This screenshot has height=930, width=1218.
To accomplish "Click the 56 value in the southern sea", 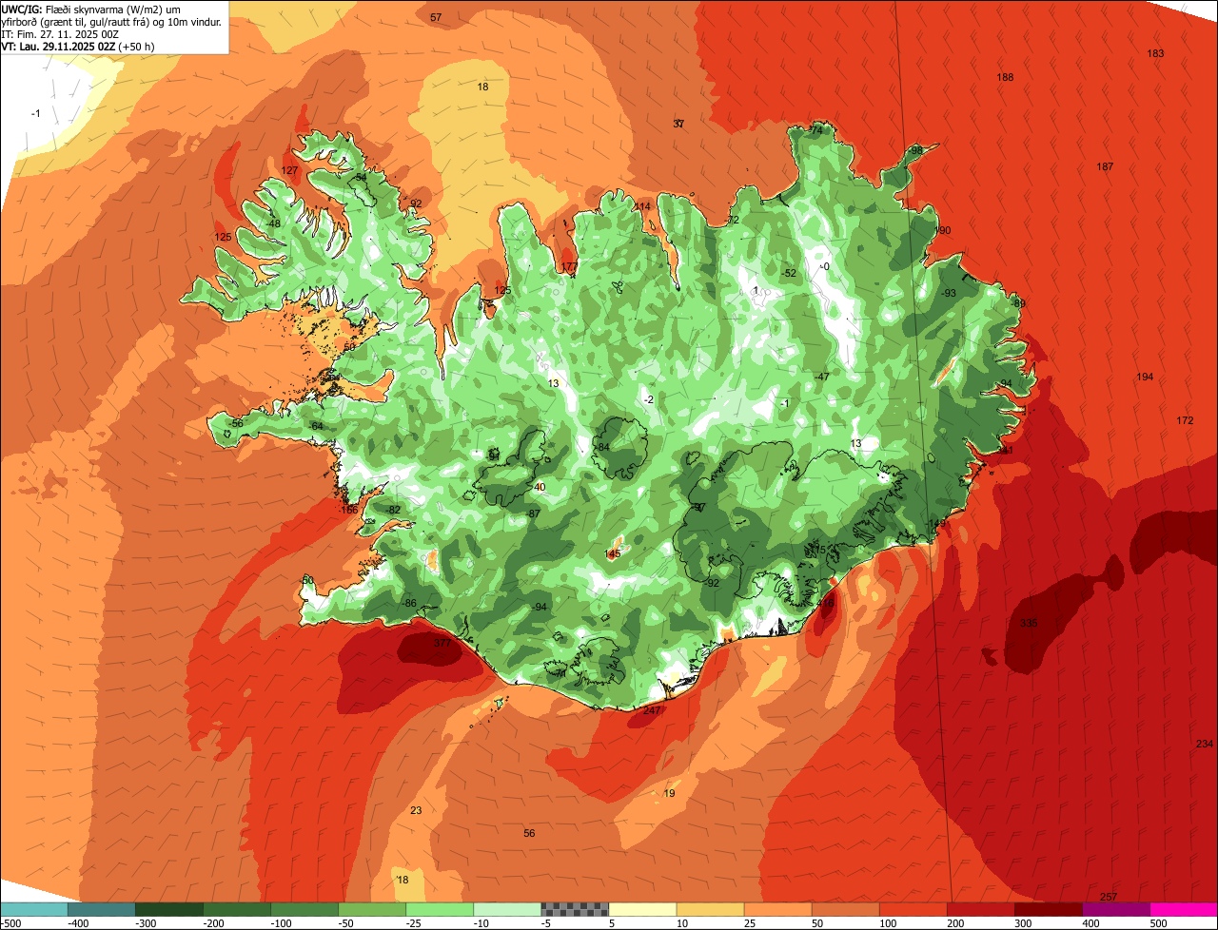I will click(529, 834).
